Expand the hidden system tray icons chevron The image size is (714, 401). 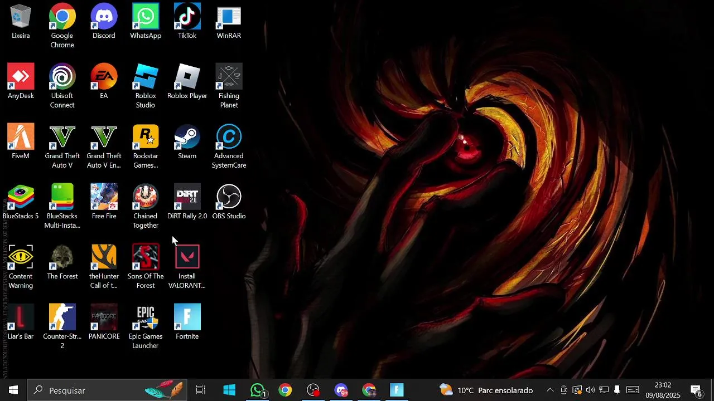(550, 390)
